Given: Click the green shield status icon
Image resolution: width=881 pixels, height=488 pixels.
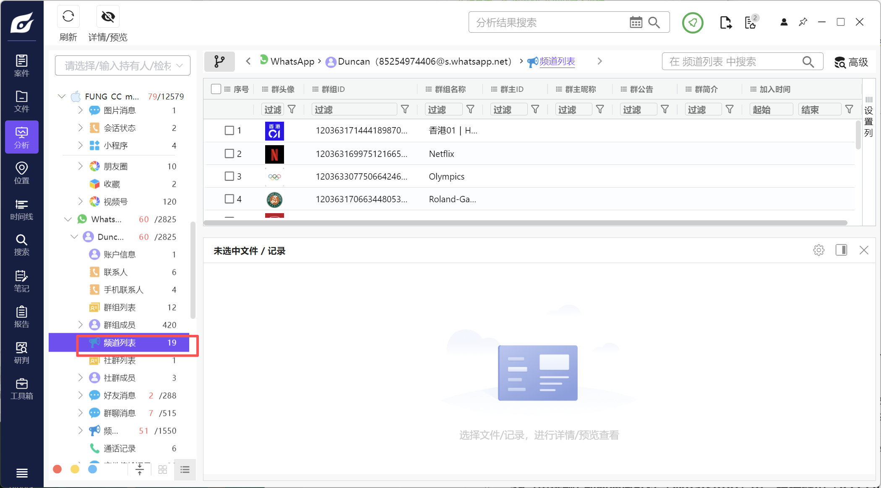Looking at the screenshot, I should coord(692,23).
